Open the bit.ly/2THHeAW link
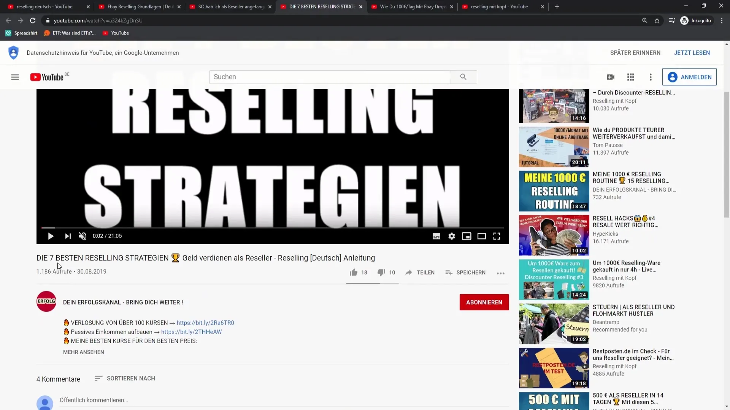This screenshot has height=410, width=730. coord(191,332)
